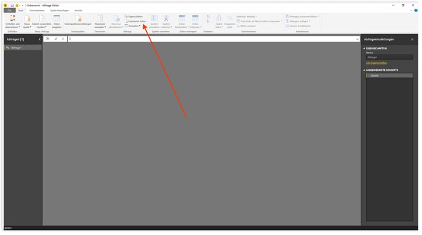The width and height of the screenshot is (422, 235).
Task: Open Abfragen zusammenführen dropdown
Action: pyautogui.click(x=302, y=17)
